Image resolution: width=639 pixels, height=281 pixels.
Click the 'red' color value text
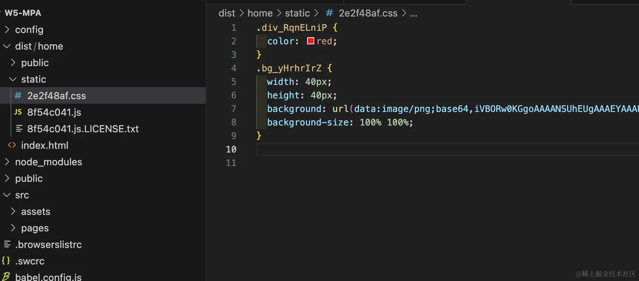(324, 41)
